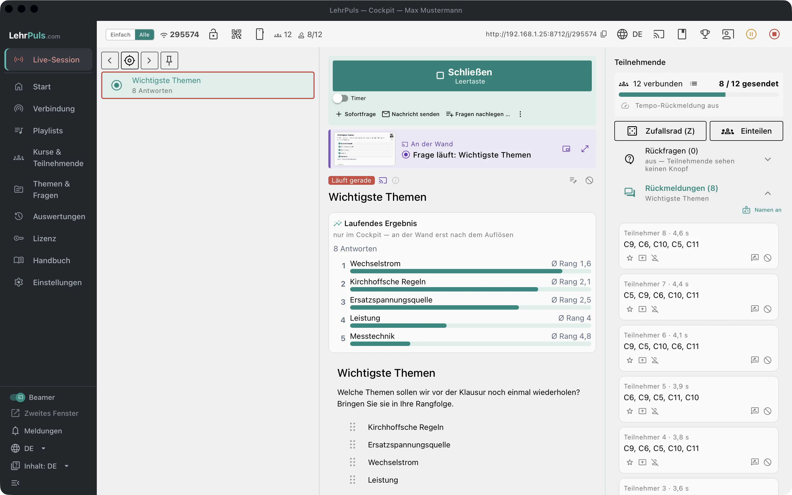Image resolution: width=792 pixels, height=495 pixels.
Task: Toggle the Timer switch
Action: click(340, 98)
